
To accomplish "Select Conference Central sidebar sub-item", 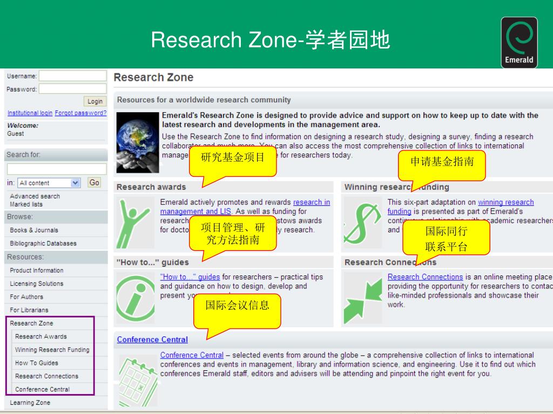I will (x=42, y=389).
